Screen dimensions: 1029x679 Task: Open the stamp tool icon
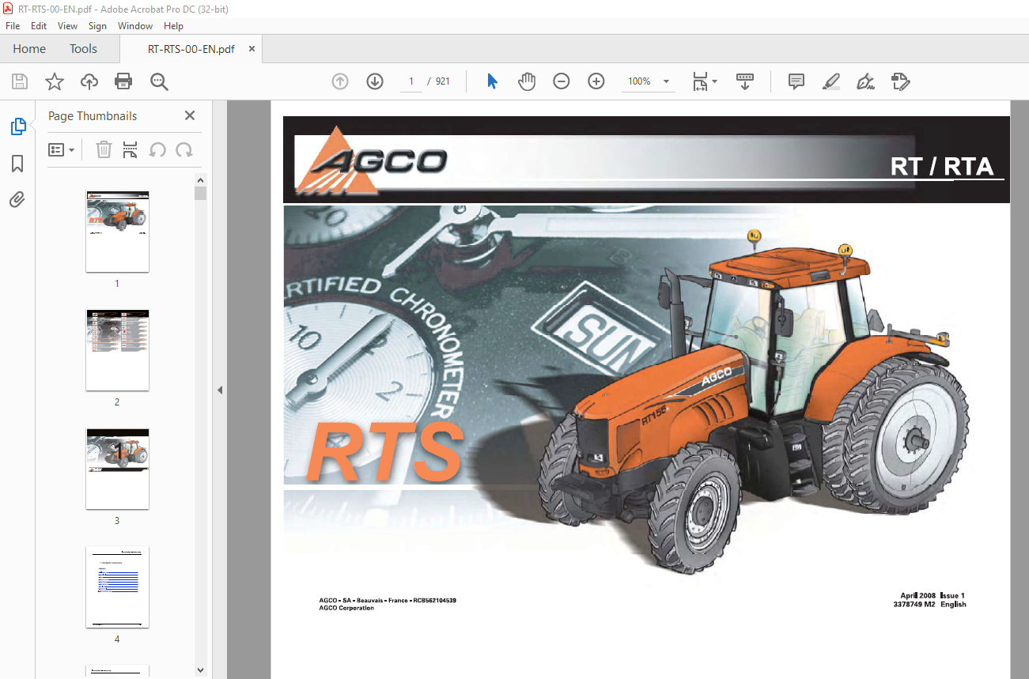point(900,81)
